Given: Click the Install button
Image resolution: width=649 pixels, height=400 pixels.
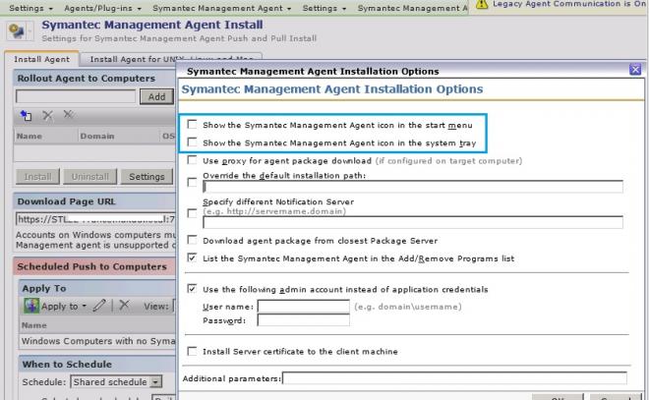Looking at the screenshot, I should (x=37, y=177).
